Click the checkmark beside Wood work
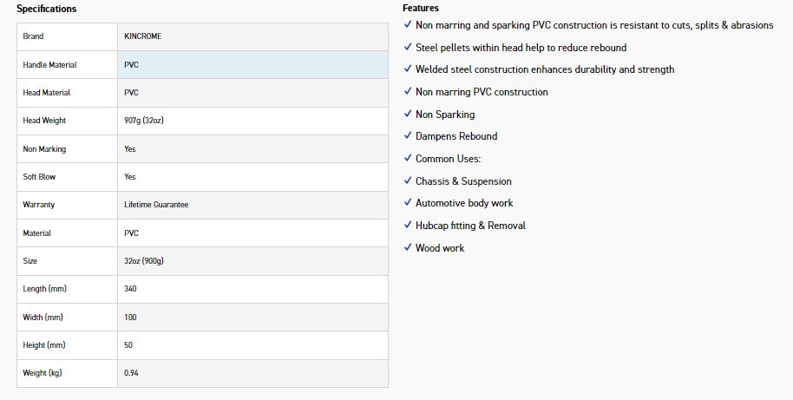 pos(408,247)
